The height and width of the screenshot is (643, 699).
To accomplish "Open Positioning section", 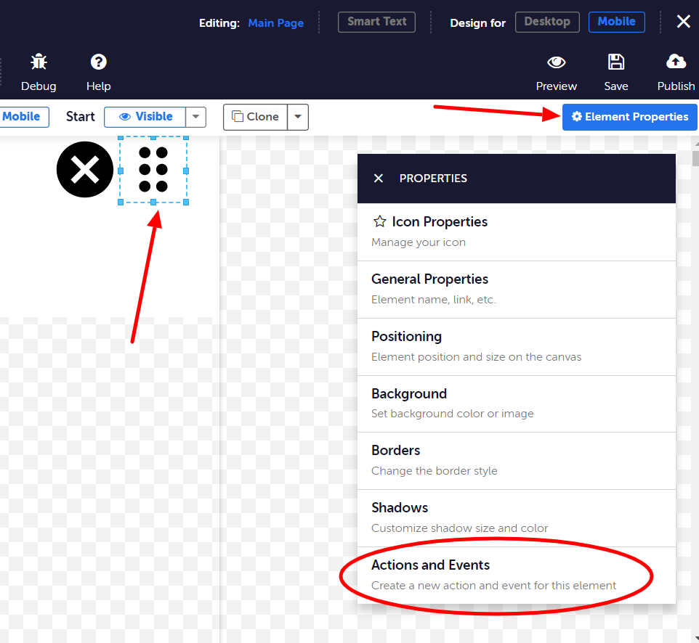I will (x=517, y=347).
